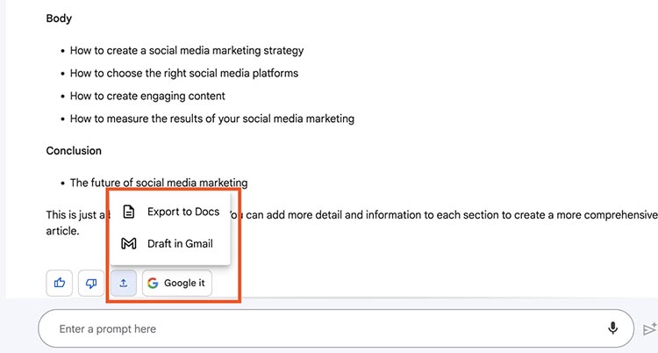
Task: Focus the Enter a prompt here field
Action: pyautogui.click(x=336, y=328)
